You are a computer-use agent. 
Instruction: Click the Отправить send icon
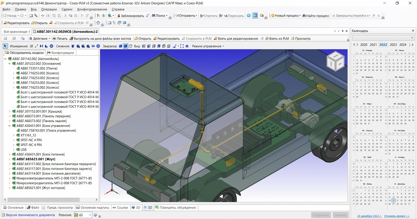(x=178, y=16)
